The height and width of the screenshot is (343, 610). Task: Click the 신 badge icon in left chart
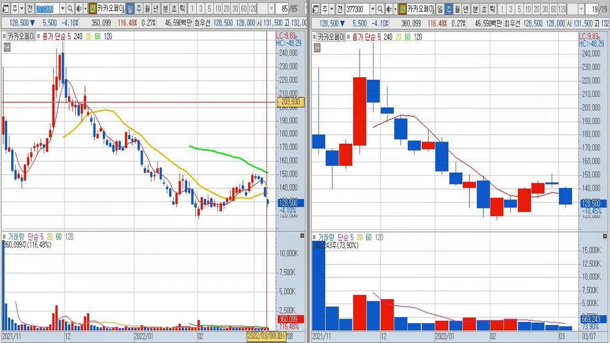point(92,9)
